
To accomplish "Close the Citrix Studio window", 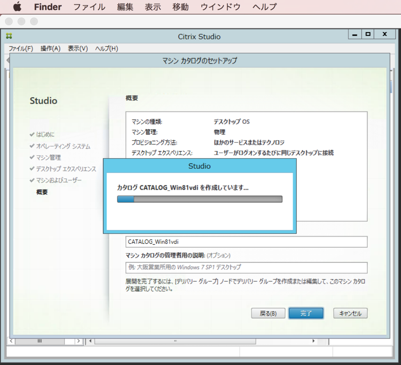I will pyautogui.click(x=385, y=34).
